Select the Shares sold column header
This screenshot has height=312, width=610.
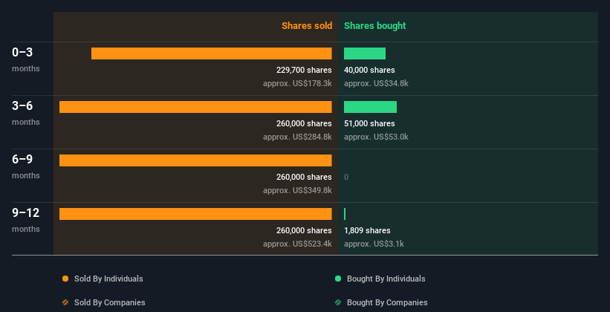click(x=306, y=26)
